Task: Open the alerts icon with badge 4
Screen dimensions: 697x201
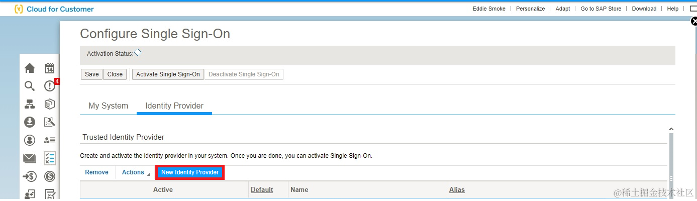Action: (x=50, y=86)
